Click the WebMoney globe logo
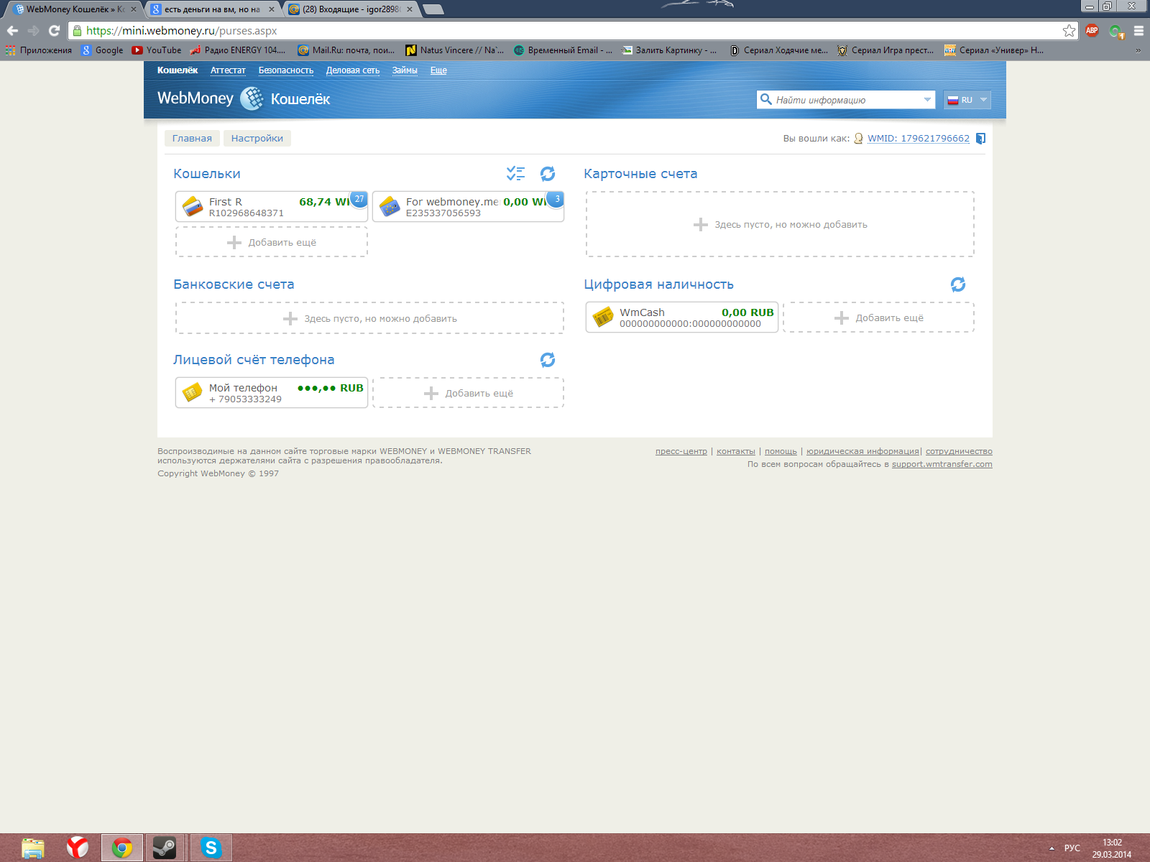Screen dimensions: 1150x862 (252, 98)
